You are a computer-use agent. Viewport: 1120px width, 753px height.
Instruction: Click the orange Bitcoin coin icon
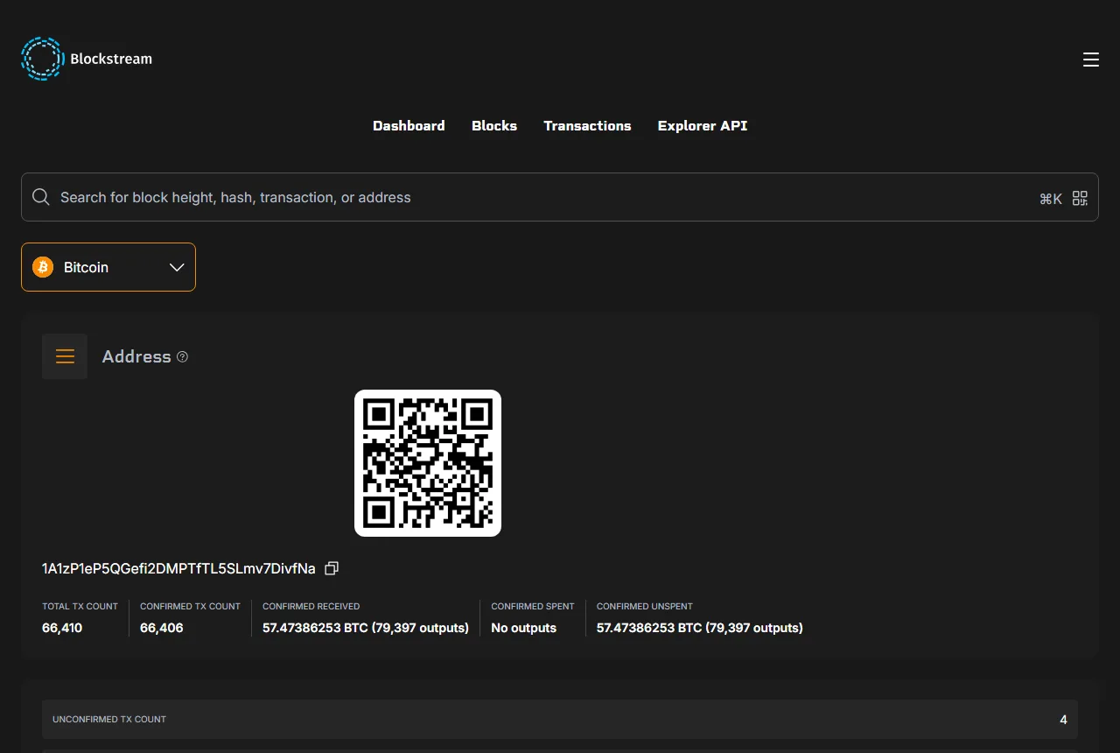point(43,267)
